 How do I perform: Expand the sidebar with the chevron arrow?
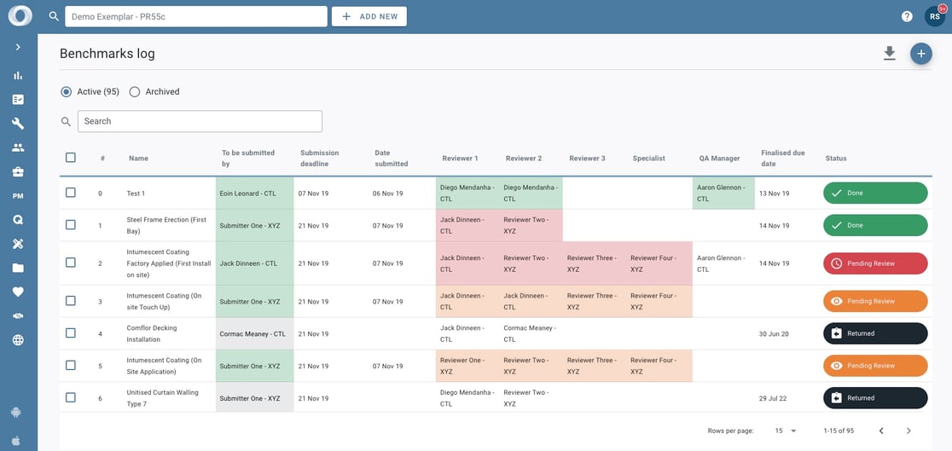click(x=18, y=47)
